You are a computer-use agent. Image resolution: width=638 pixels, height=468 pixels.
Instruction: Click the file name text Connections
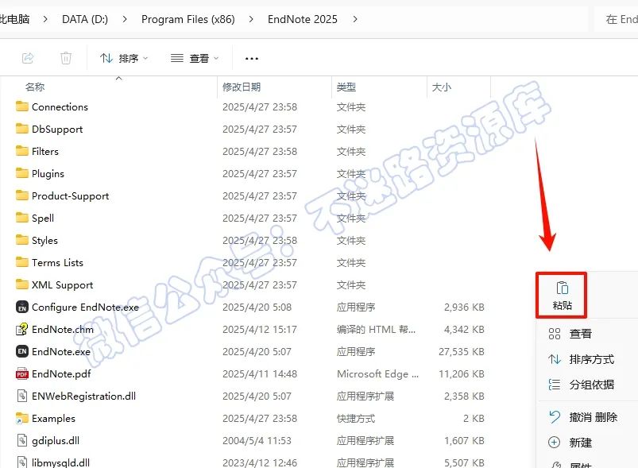pyautogui.click(x=60, y=106)
